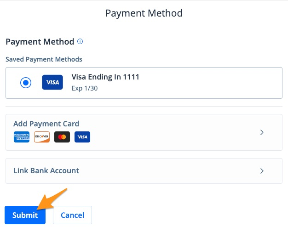Expand Link Bank Account using its chevron
The width and height of the screenshot is (288, 227).
(262, 171)
